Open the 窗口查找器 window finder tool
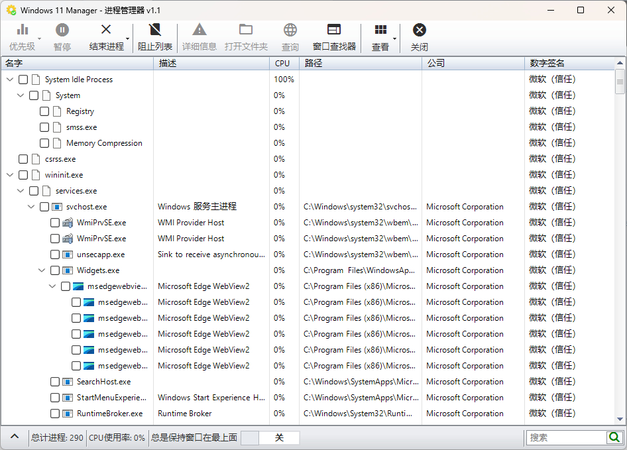The width and height of the screenshot is (627, 450). [x=334, y=38]
